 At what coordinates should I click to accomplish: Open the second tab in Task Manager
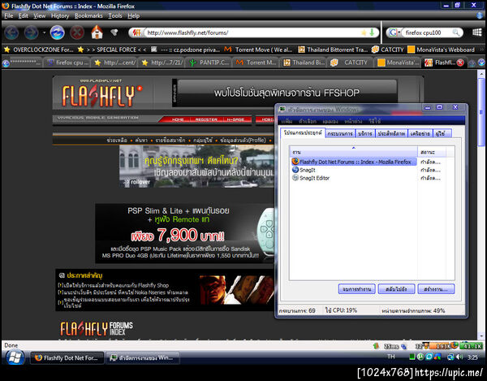click(340, 133)
